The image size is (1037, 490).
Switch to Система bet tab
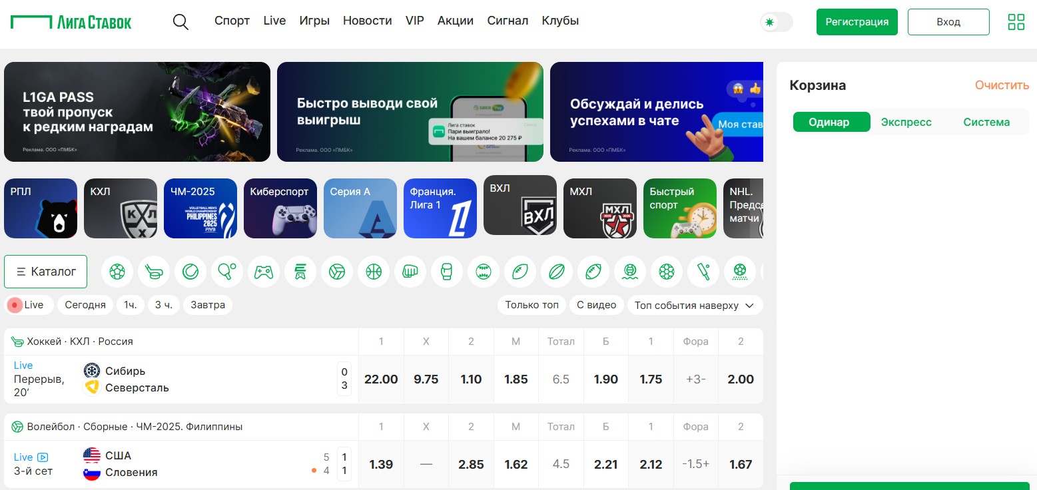(986, 122)
